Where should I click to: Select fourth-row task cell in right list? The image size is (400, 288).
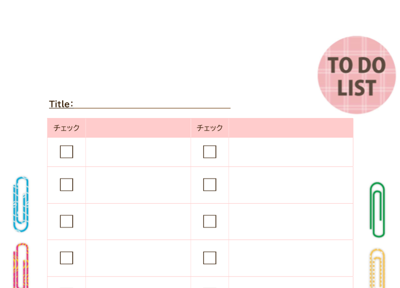pyautogui.click(x=291, y=258)
